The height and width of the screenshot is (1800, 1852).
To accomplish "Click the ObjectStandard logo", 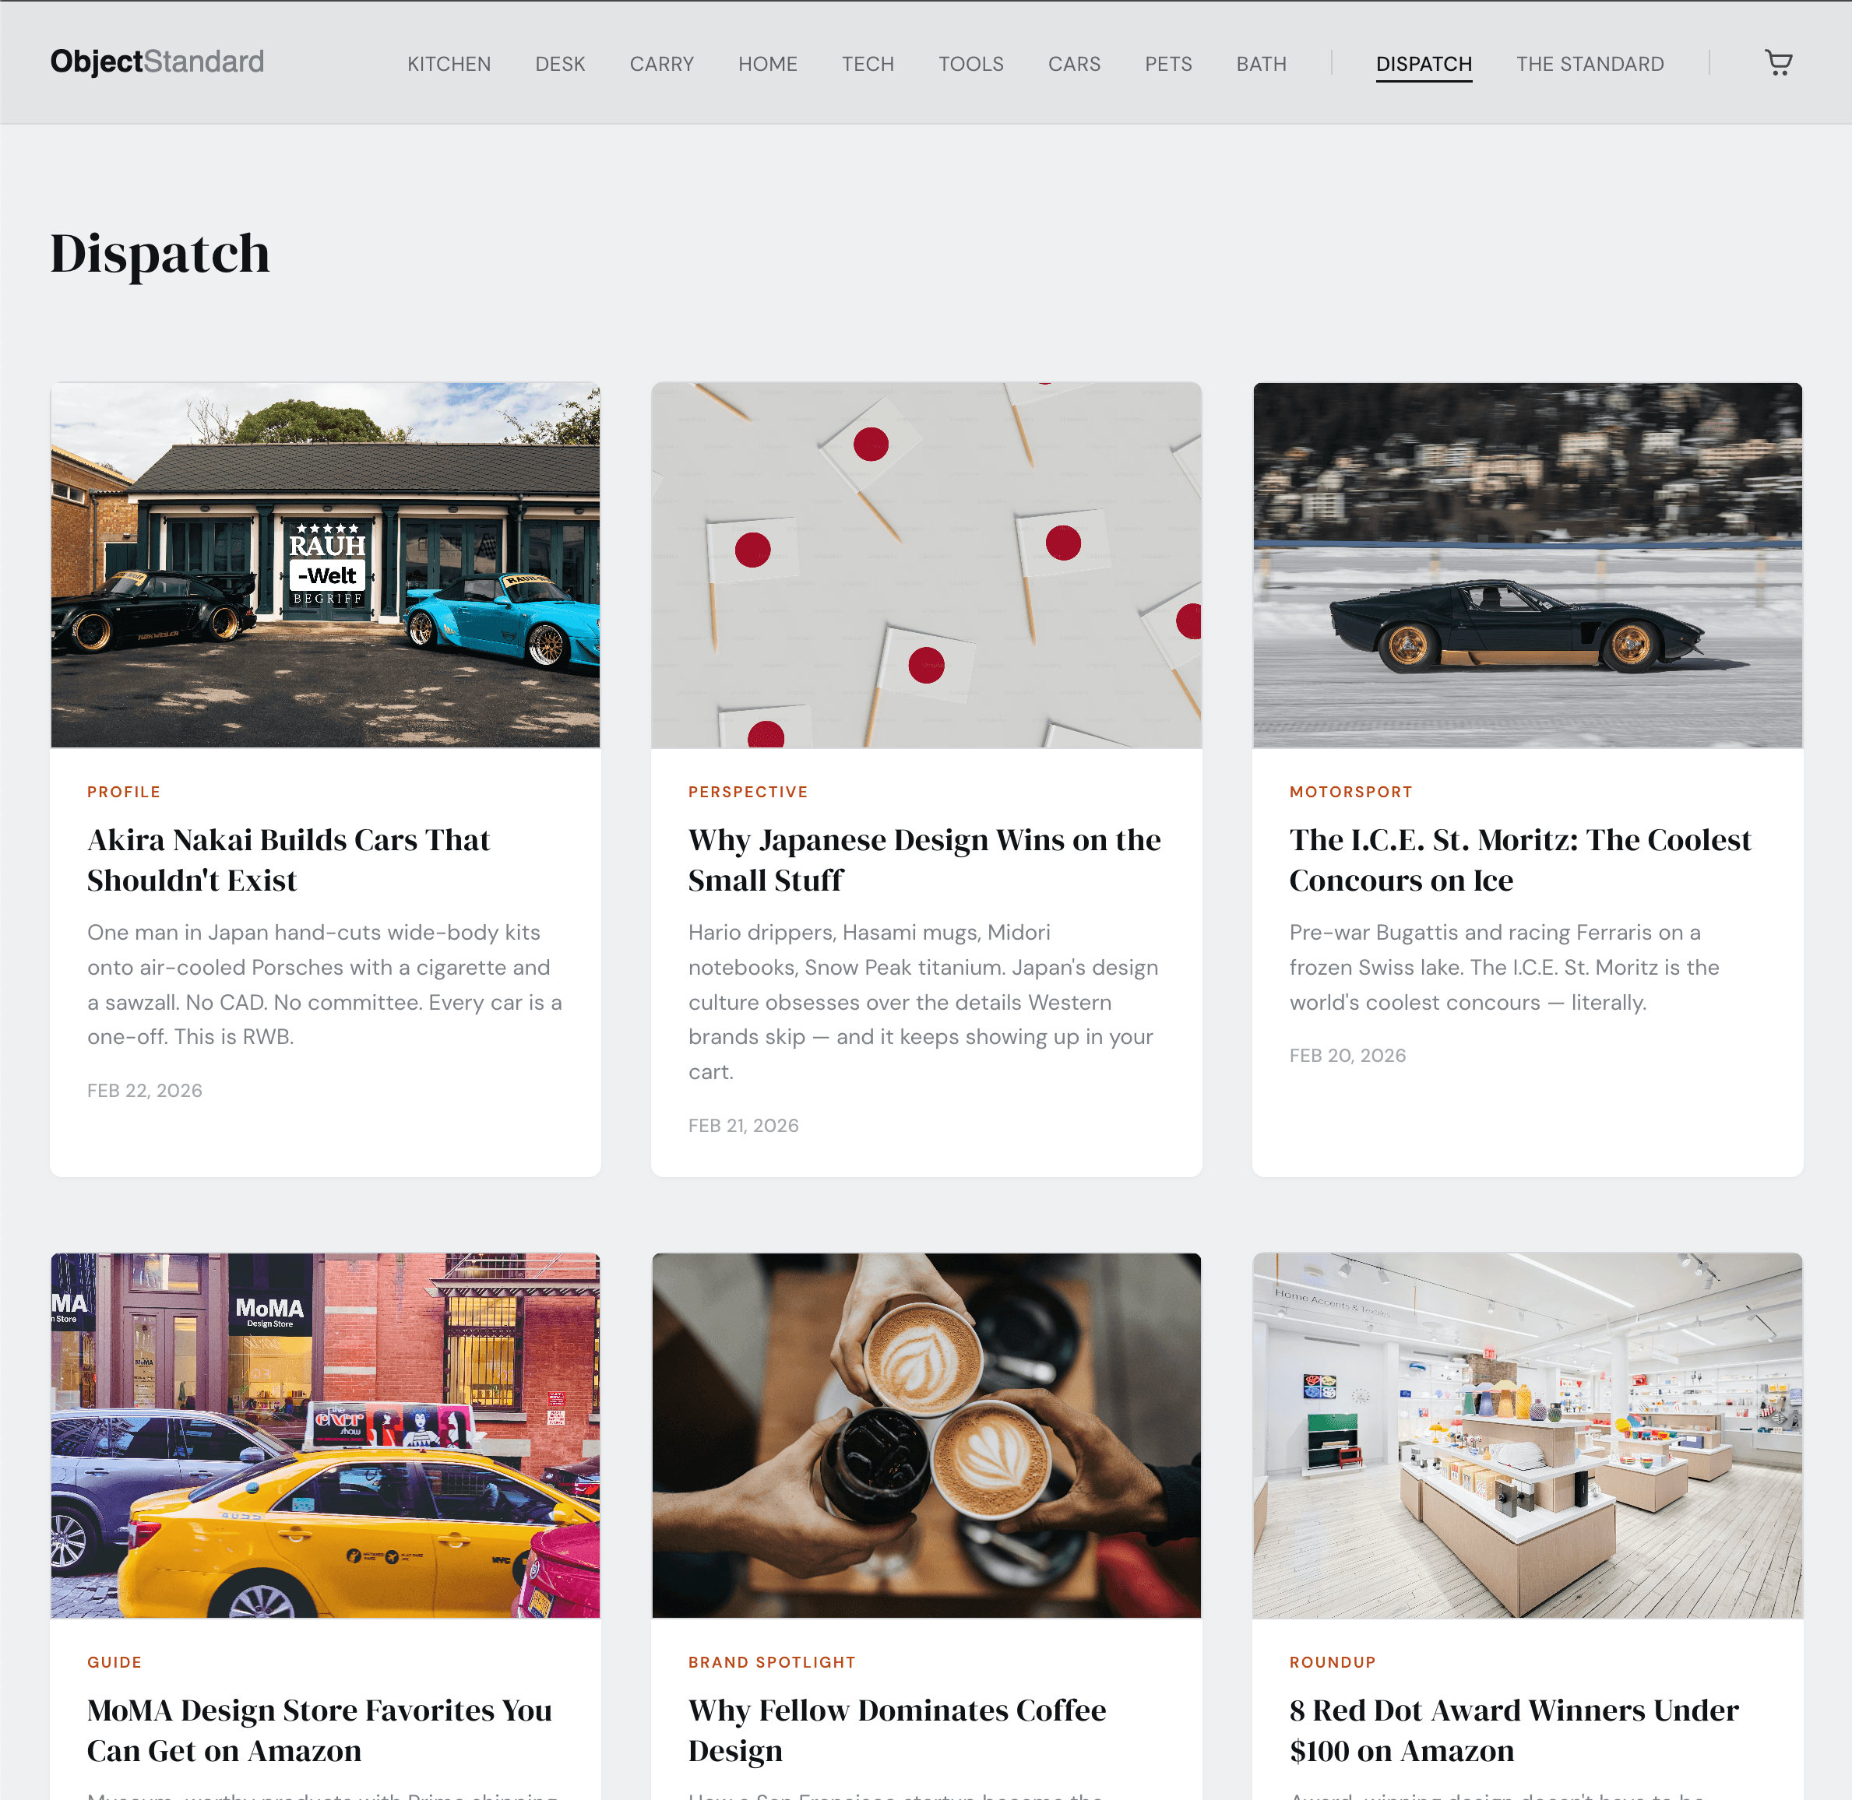I will (x=157, y=62).
